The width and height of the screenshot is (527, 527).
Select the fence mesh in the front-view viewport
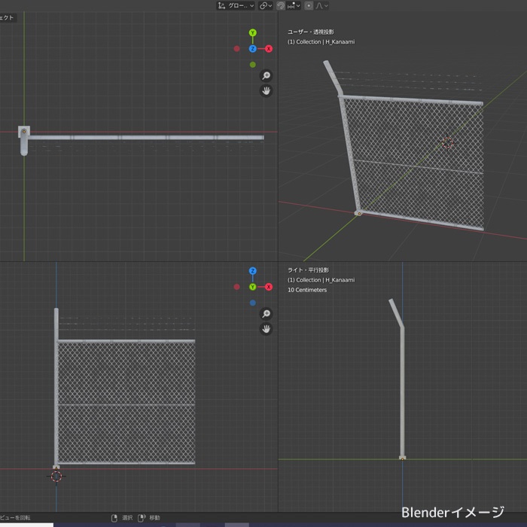[x=126, y=403]
